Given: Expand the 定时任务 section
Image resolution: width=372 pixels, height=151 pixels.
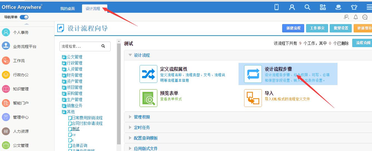Looking at the screenshot, I should [130, 127].
